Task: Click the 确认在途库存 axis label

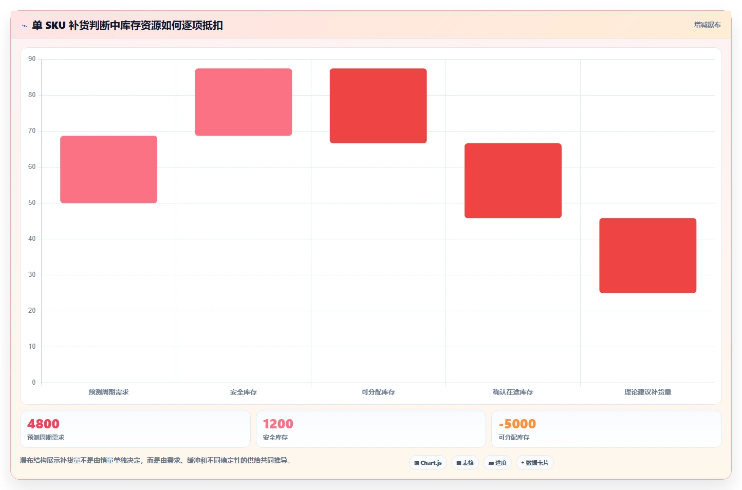Action: click(x=513, y=392)
